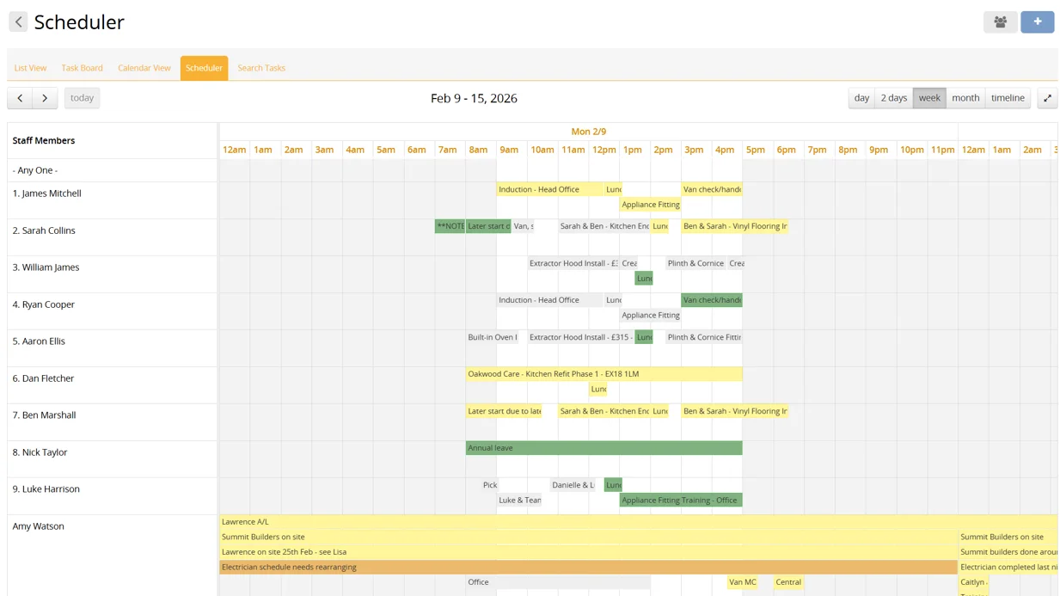Switch to timeline view
The width and height of the screenshot is (1060, 596).
pos(1007,97)
